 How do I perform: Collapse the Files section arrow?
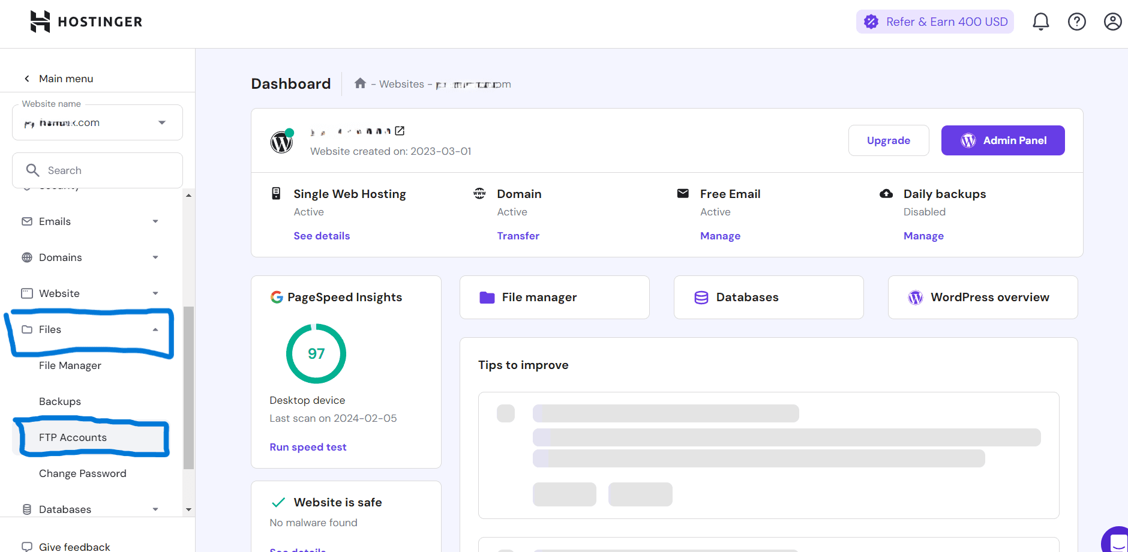coord(155,329)
